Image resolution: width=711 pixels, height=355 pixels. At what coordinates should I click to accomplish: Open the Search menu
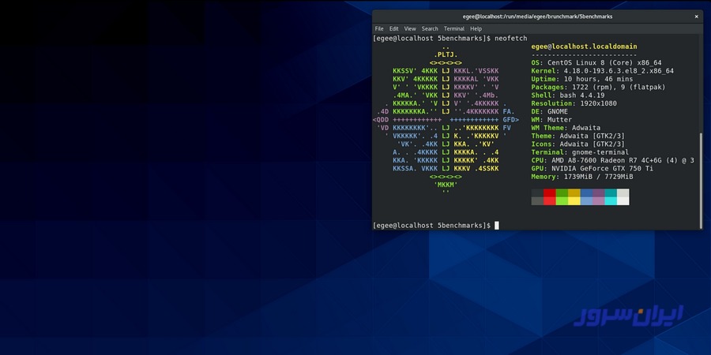point(430,28)
